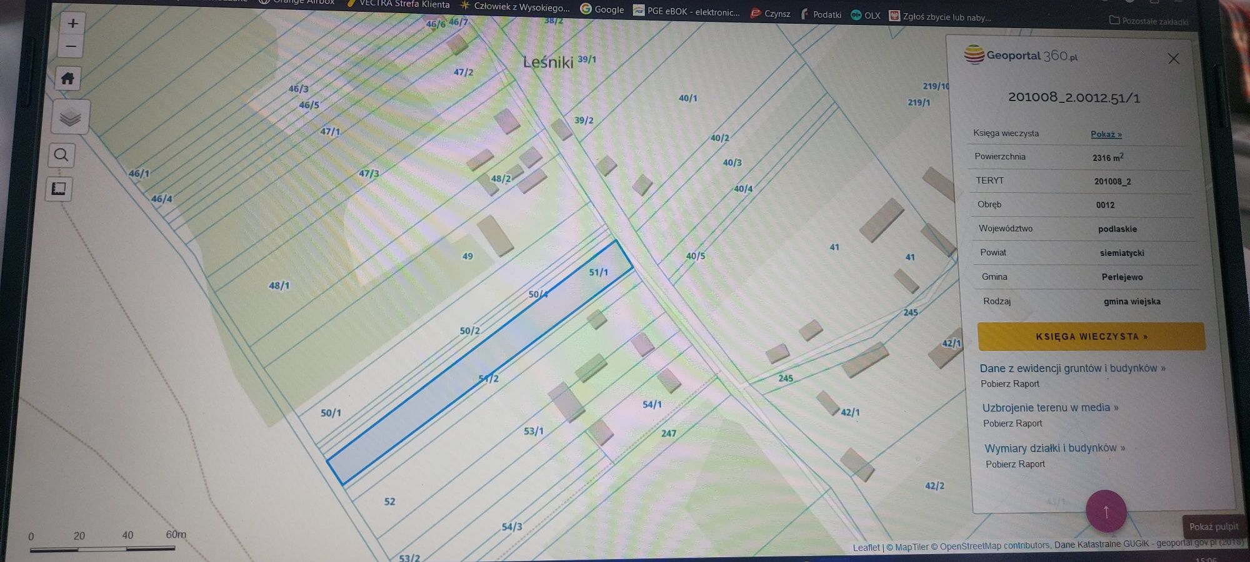Click the Rodzaj value gmina wiejska
Viewport: 1250px width, 562px height.
click(1132, 302)
